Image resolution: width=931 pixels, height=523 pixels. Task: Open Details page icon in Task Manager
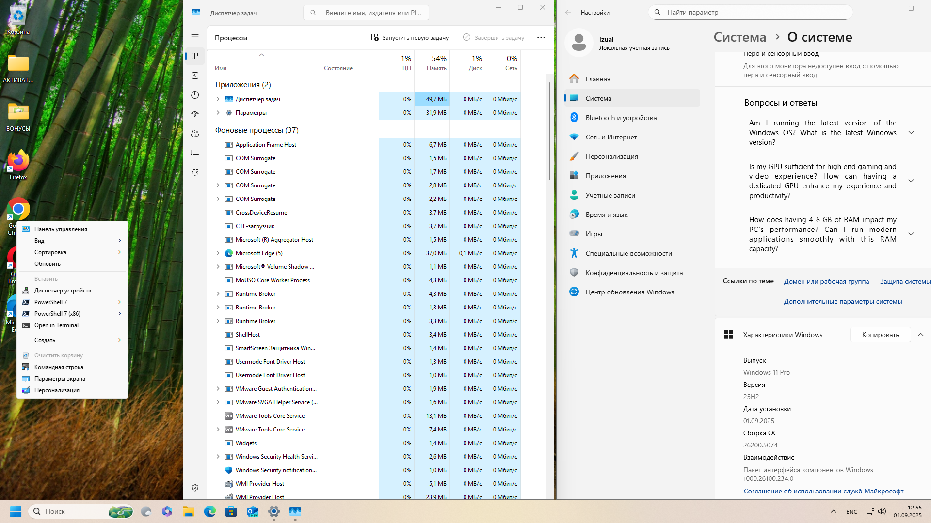pyautogui.click(x=195, y=153)
